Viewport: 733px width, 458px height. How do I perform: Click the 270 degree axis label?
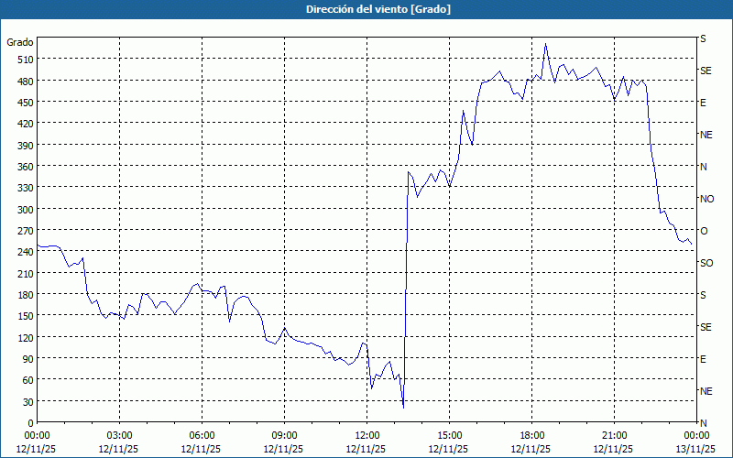26,231
